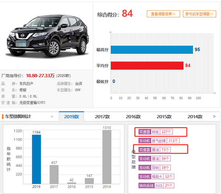Click the 最低分 label
Image resolution: width=221 pixels, height=194 pixels.
102,82
